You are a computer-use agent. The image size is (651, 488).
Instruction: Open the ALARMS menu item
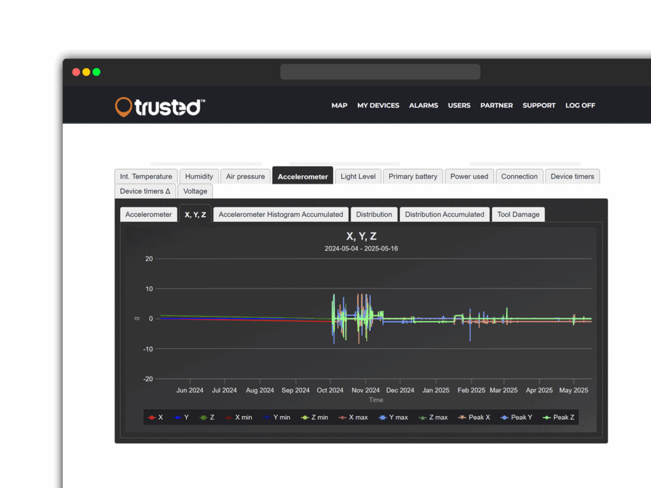click(423, 105)
